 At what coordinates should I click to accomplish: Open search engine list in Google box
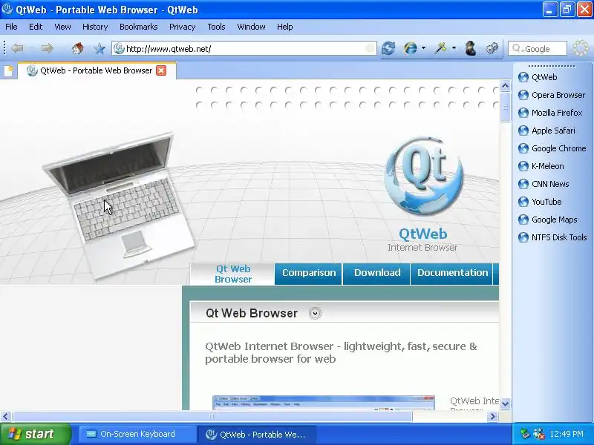[x=518, y=49]
